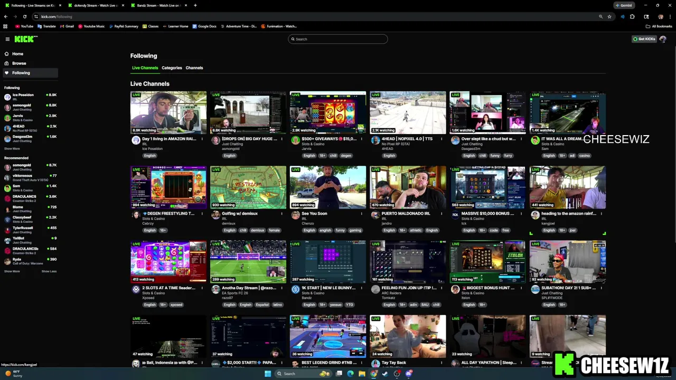Screen dimensions: 676x380
Task: Open options menu for See You Soon stream
Action: point(362,213)
